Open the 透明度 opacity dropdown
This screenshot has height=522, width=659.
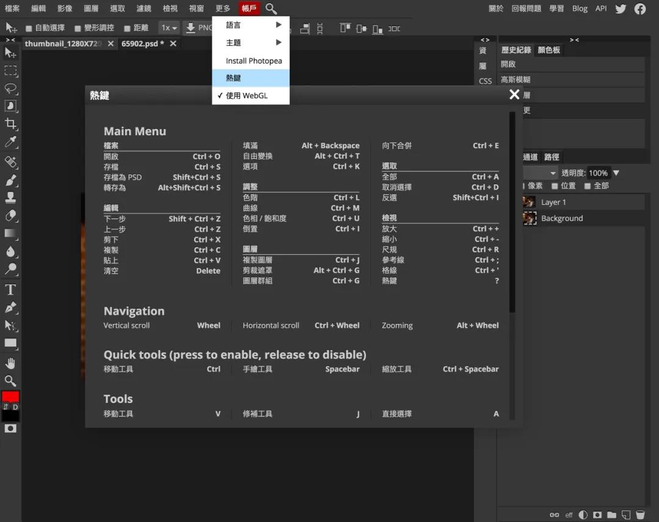[617, 172]
